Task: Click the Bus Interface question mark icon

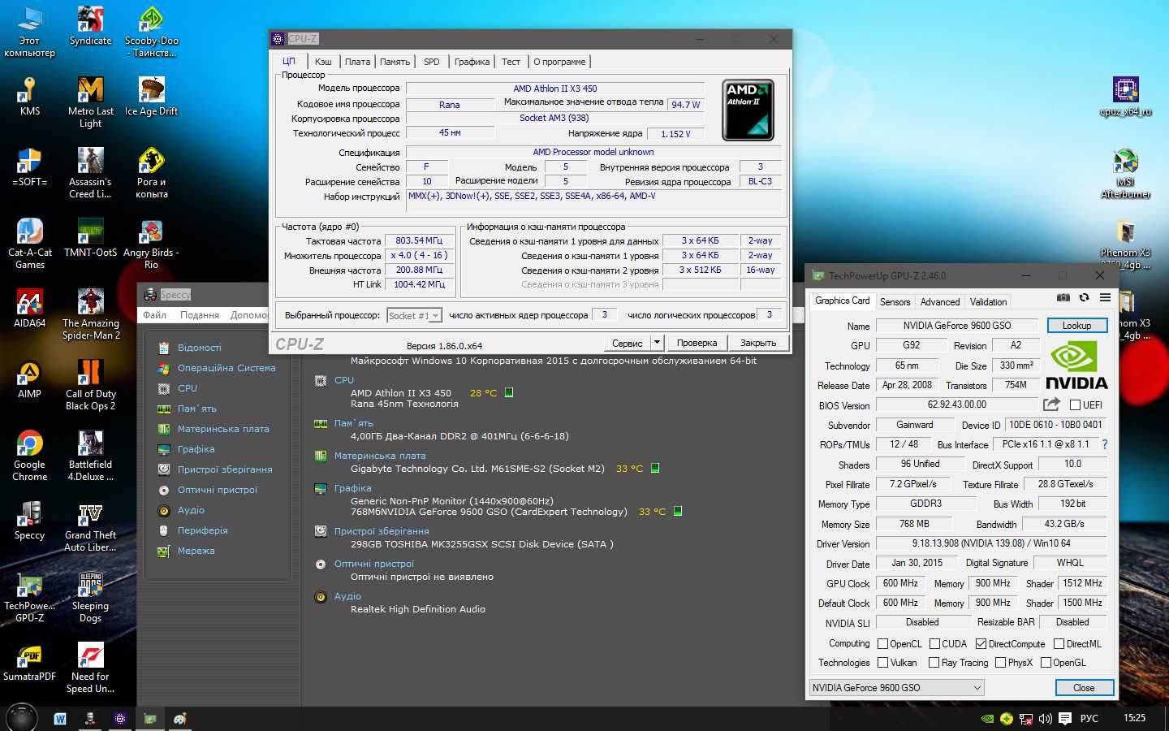Action: [1105, 444]
